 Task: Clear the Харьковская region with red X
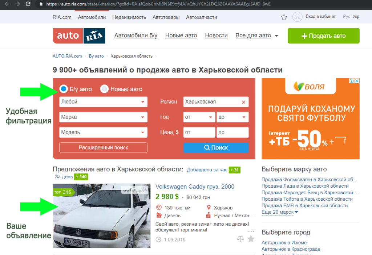coord(243,102)
